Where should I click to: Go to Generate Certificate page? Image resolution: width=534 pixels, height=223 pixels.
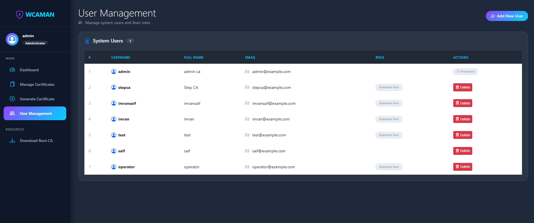point(35,99)
